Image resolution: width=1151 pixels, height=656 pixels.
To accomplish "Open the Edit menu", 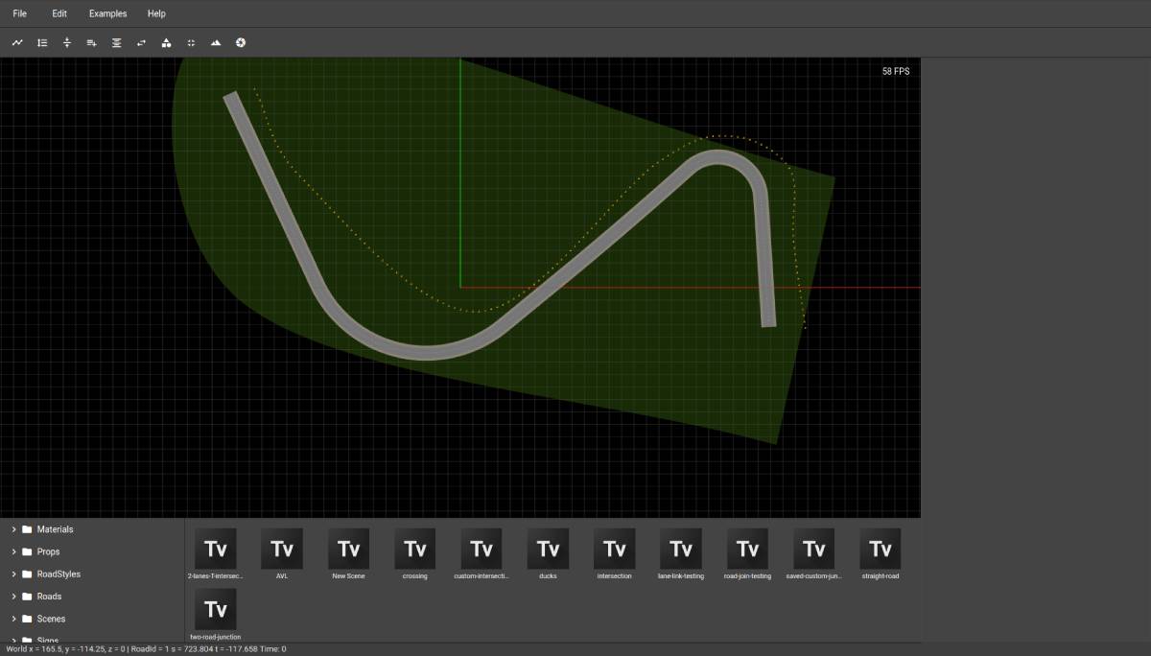I will 59,13.
